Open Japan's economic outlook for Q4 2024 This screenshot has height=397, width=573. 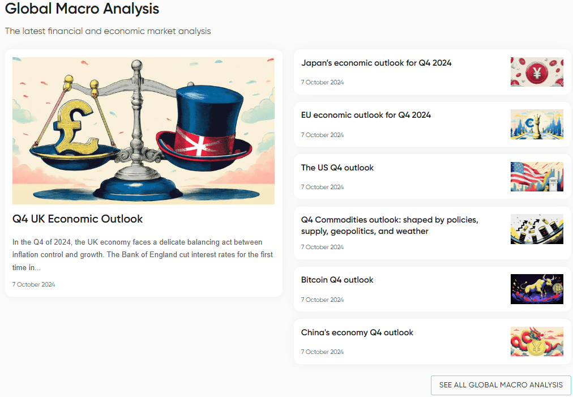pyautogui.click(x=376, y=63)
